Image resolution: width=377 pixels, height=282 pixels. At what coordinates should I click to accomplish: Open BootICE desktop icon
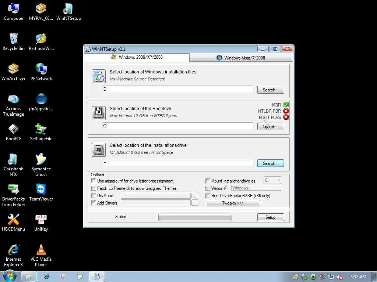(x=14, y=132)
